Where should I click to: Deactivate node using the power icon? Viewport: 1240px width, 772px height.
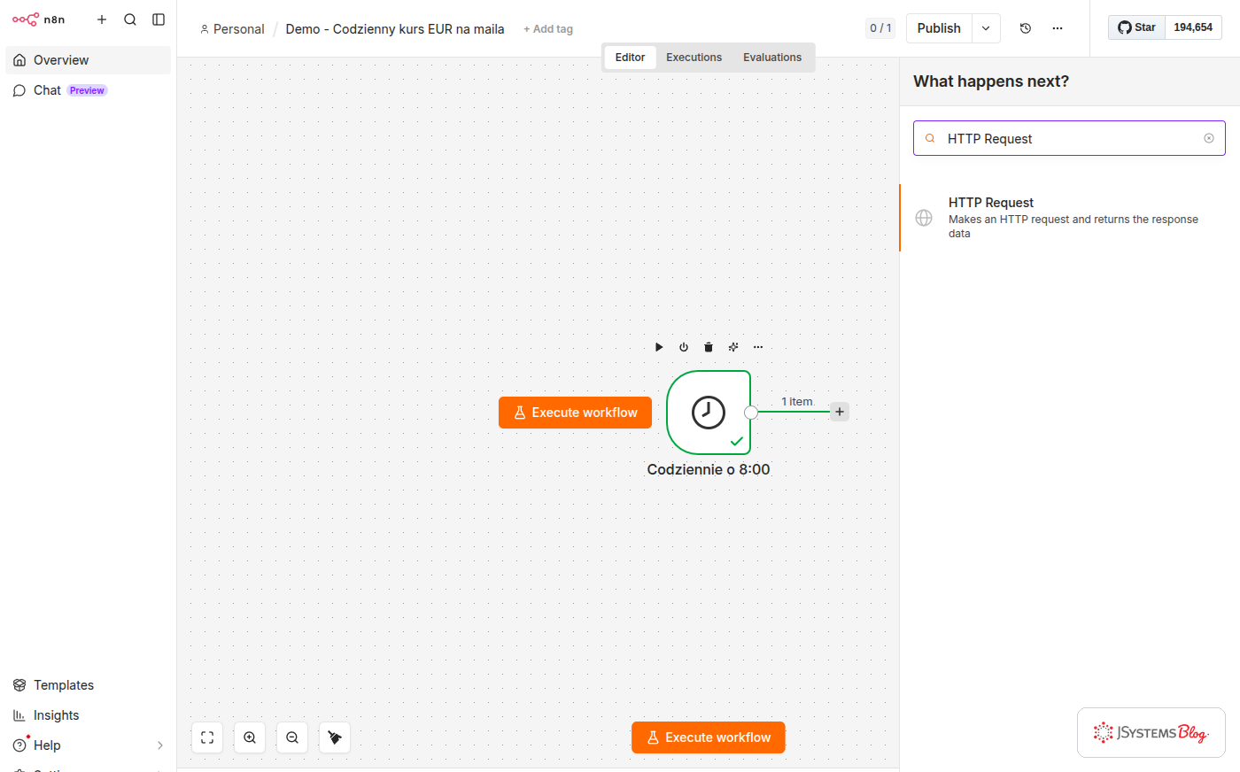click(684, 347)
